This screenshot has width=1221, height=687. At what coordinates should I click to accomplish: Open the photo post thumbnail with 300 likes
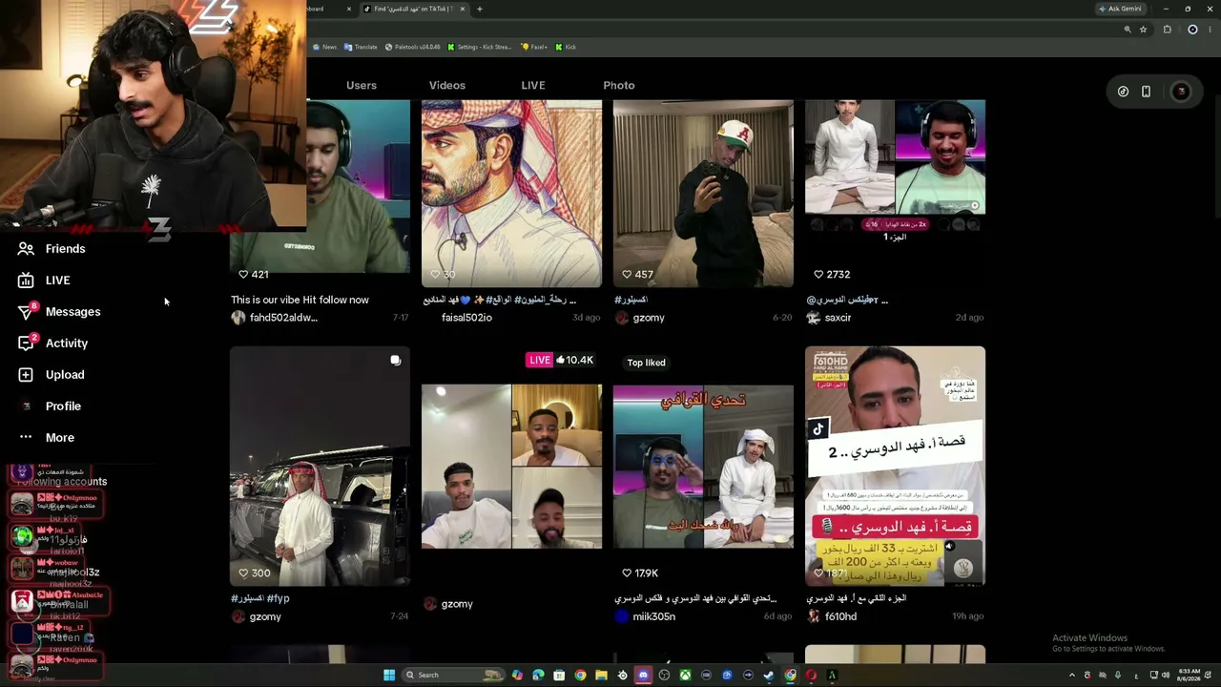(320, 467)
